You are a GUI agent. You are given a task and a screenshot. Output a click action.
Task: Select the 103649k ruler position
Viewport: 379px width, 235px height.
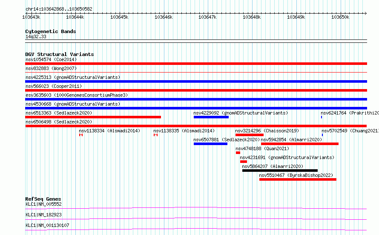coord(296,17)
